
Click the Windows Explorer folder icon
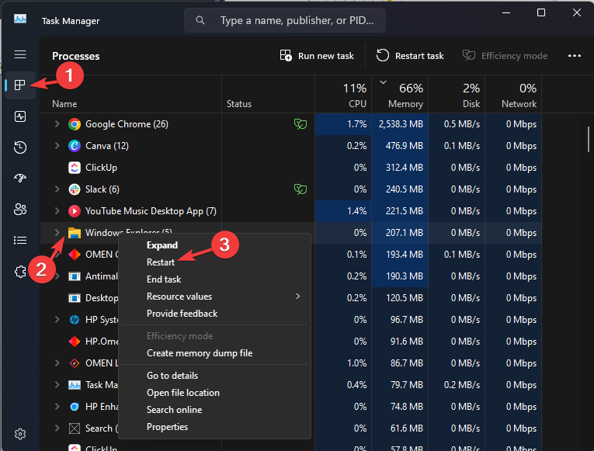[75, 233]
